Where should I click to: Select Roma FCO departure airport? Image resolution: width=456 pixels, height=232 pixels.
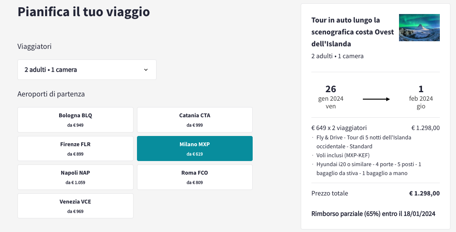[x=194, y=177]
